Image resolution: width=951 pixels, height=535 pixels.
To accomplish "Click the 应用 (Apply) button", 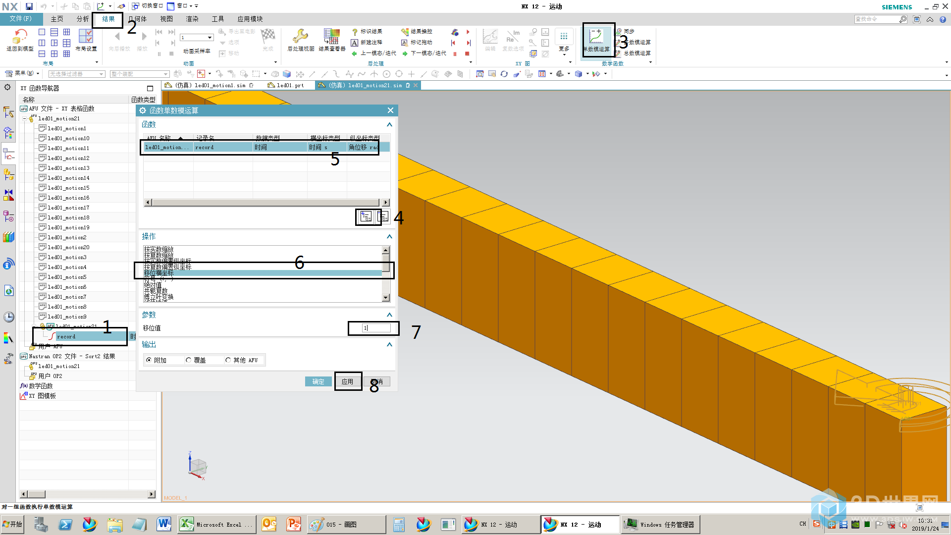I will point(347,381).
